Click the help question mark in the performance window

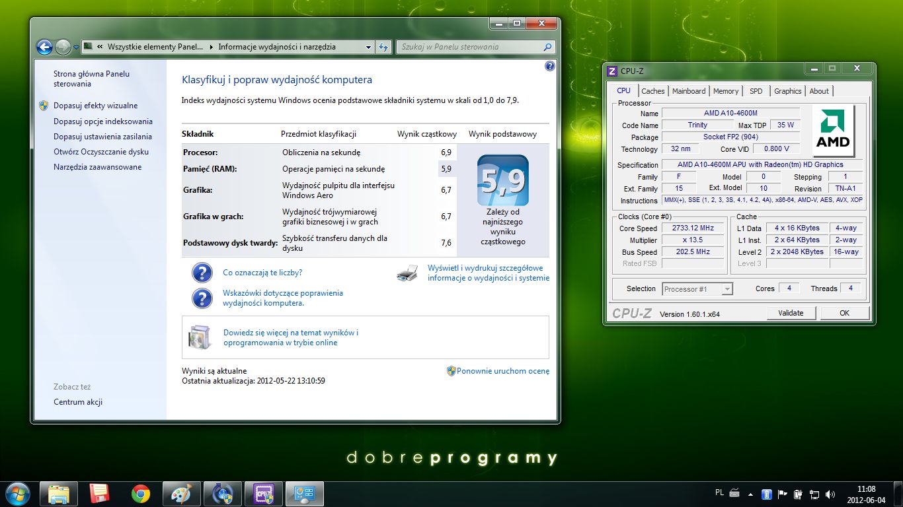[549, 66]
